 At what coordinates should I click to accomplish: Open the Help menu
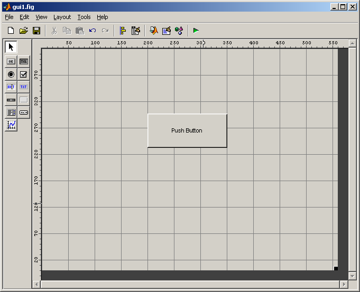click(x=103, y=17)
